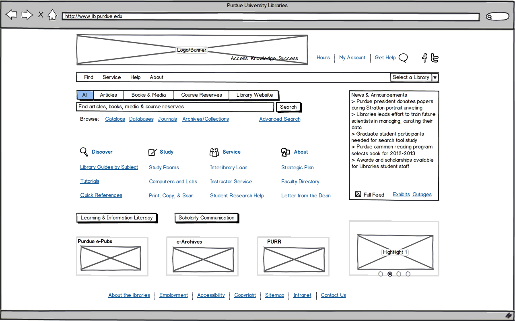Switch to the Library Website tab
Screen dimensions: 515x321
point(254,95)
